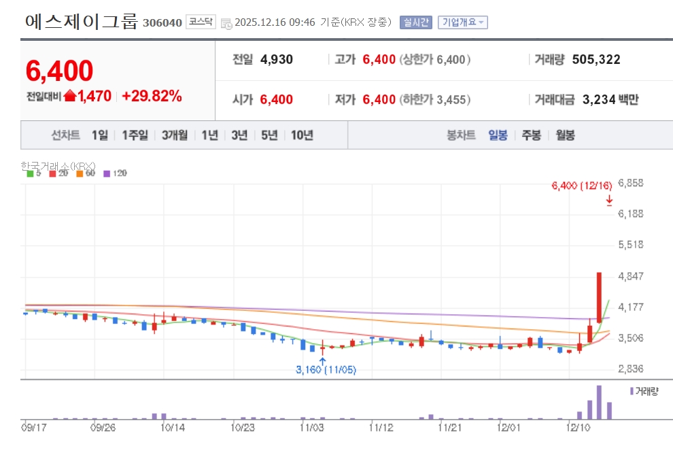Click the 에스제이그룹 stock name heading
This screenshot has width=673, height=453.
coord(82,22)
